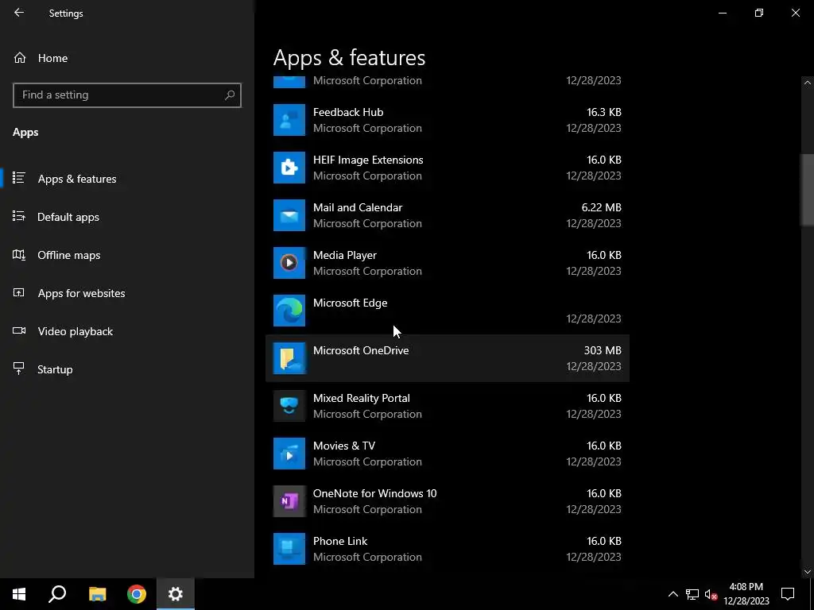Click the app list scrollbar thumb
814x610 pixels.
click(808, 190)
